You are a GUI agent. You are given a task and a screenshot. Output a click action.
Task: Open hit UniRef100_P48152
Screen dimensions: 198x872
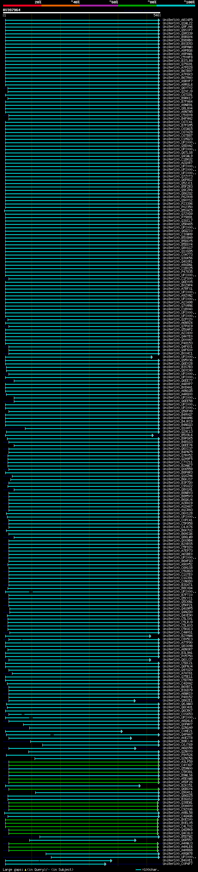178,697
